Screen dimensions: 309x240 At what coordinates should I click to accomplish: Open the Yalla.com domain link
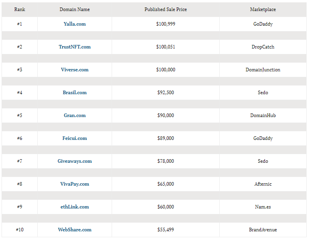click(74, 24)
